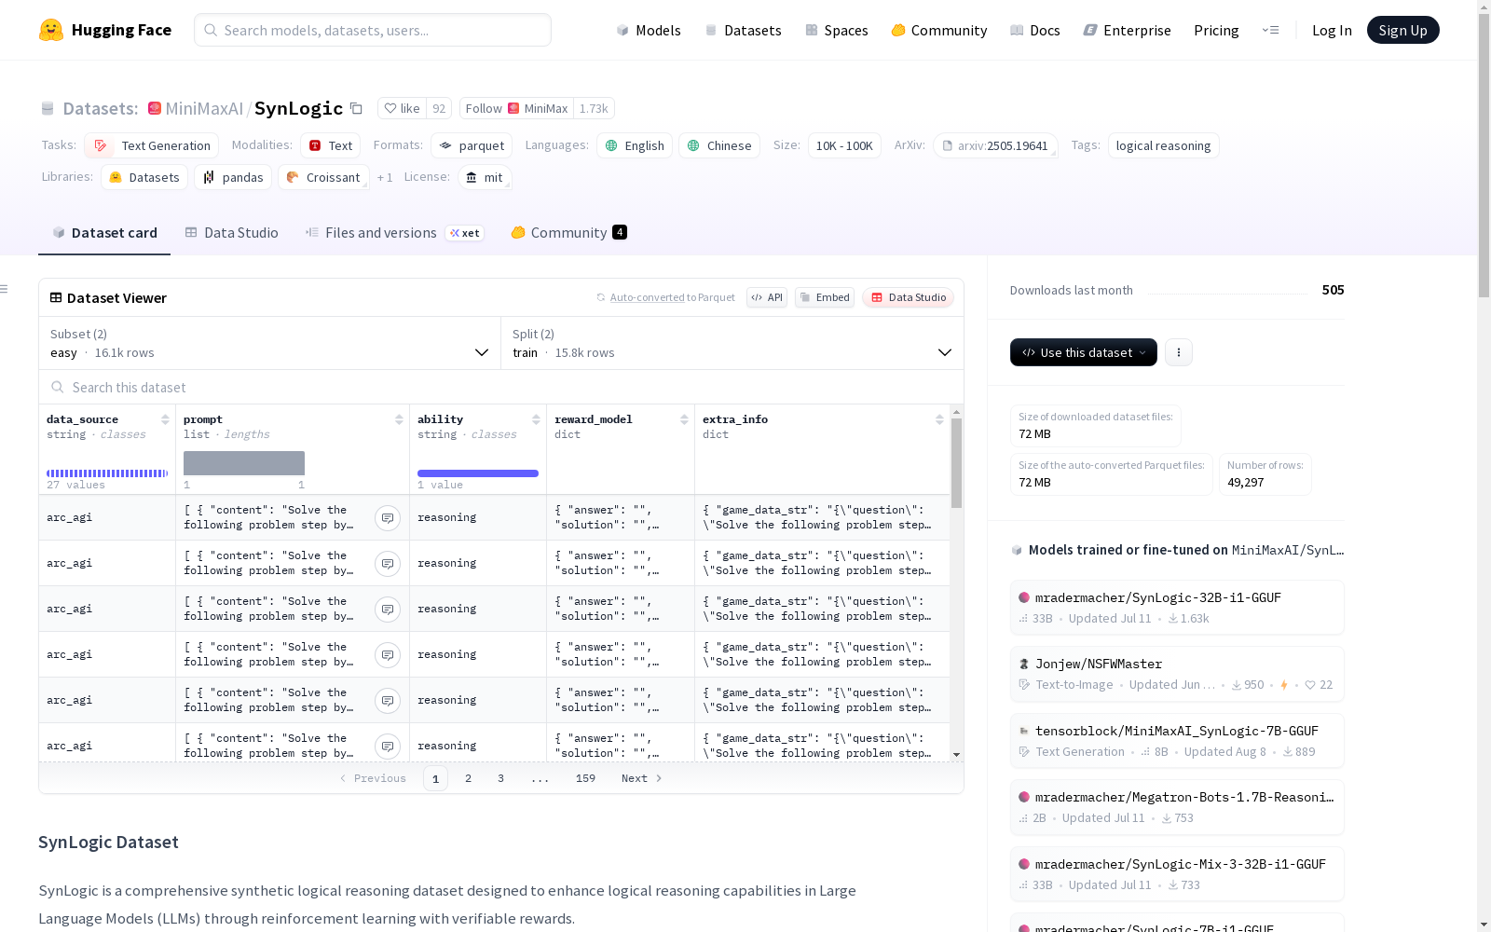
Task: Click the Embed button
Action: (x=825, y=297)
